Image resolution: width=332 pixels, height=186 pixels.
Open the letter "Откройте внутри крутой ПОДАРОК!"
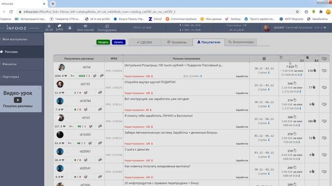coord(150,82)
